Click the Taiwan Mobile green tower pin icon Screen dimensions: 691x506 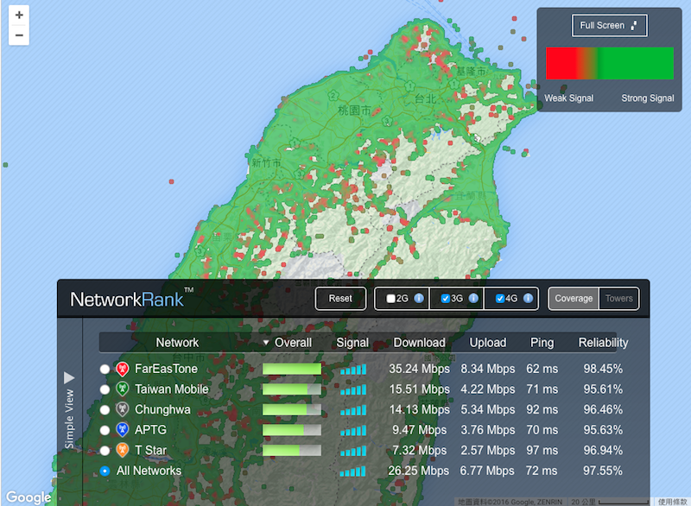(x=122, y=389)
